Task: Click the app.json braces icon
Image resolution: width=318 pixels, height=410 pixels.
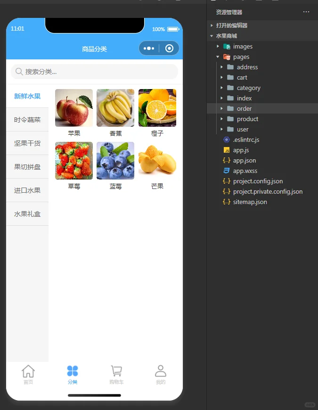Action: (x=227, y=160)
